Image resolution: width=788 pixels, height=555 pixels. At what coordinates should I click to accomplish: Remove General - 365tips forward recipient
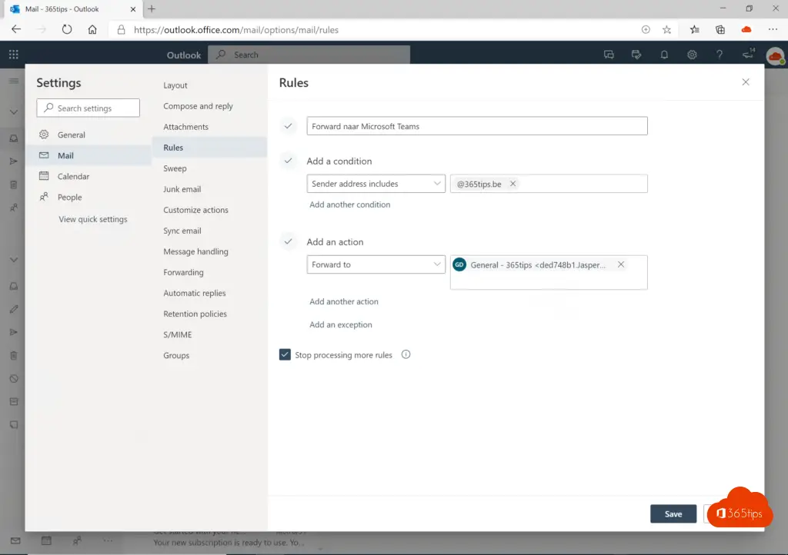pyautogui.click(x=621, y=264)
